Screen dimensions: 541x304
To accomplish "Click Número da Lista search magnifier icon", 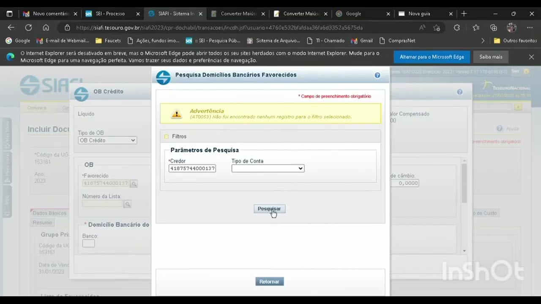I will [x=127, y=204].
